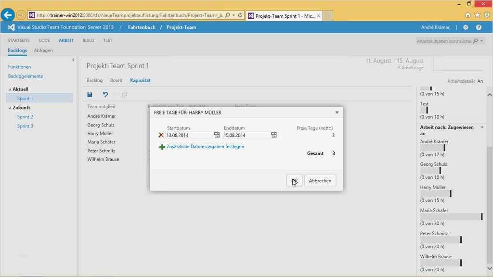Open the help question mark icon
Viewport: 493px width, 277px height.
pos(479,27)
